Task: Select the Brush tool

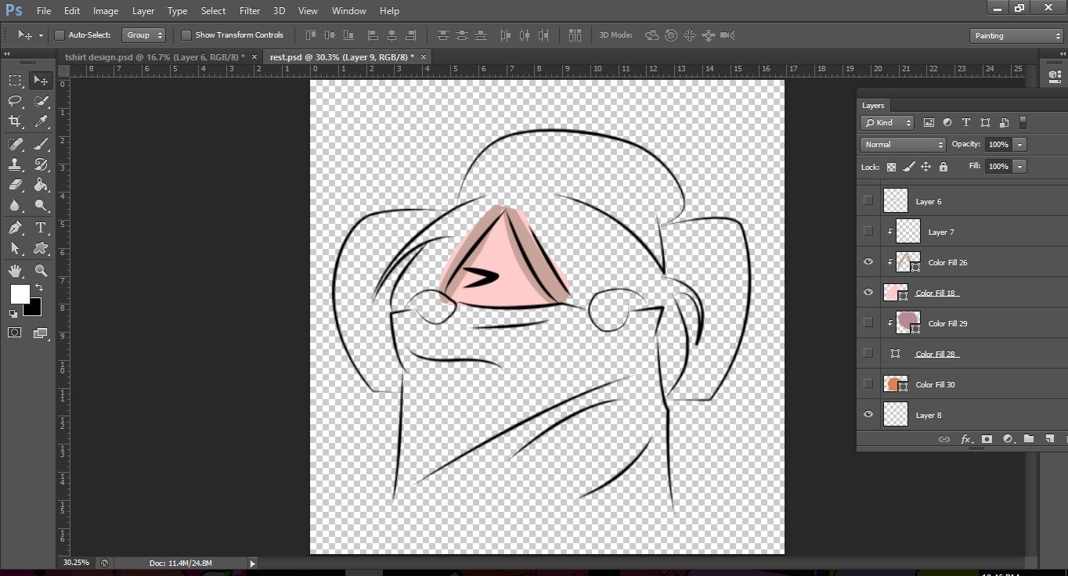Action: point(41,144)
